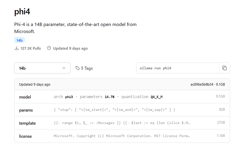The height and width of the screenshot is (153, 245).
Task: Select the blue 14b tag badge
Action: tap(20, 40)
